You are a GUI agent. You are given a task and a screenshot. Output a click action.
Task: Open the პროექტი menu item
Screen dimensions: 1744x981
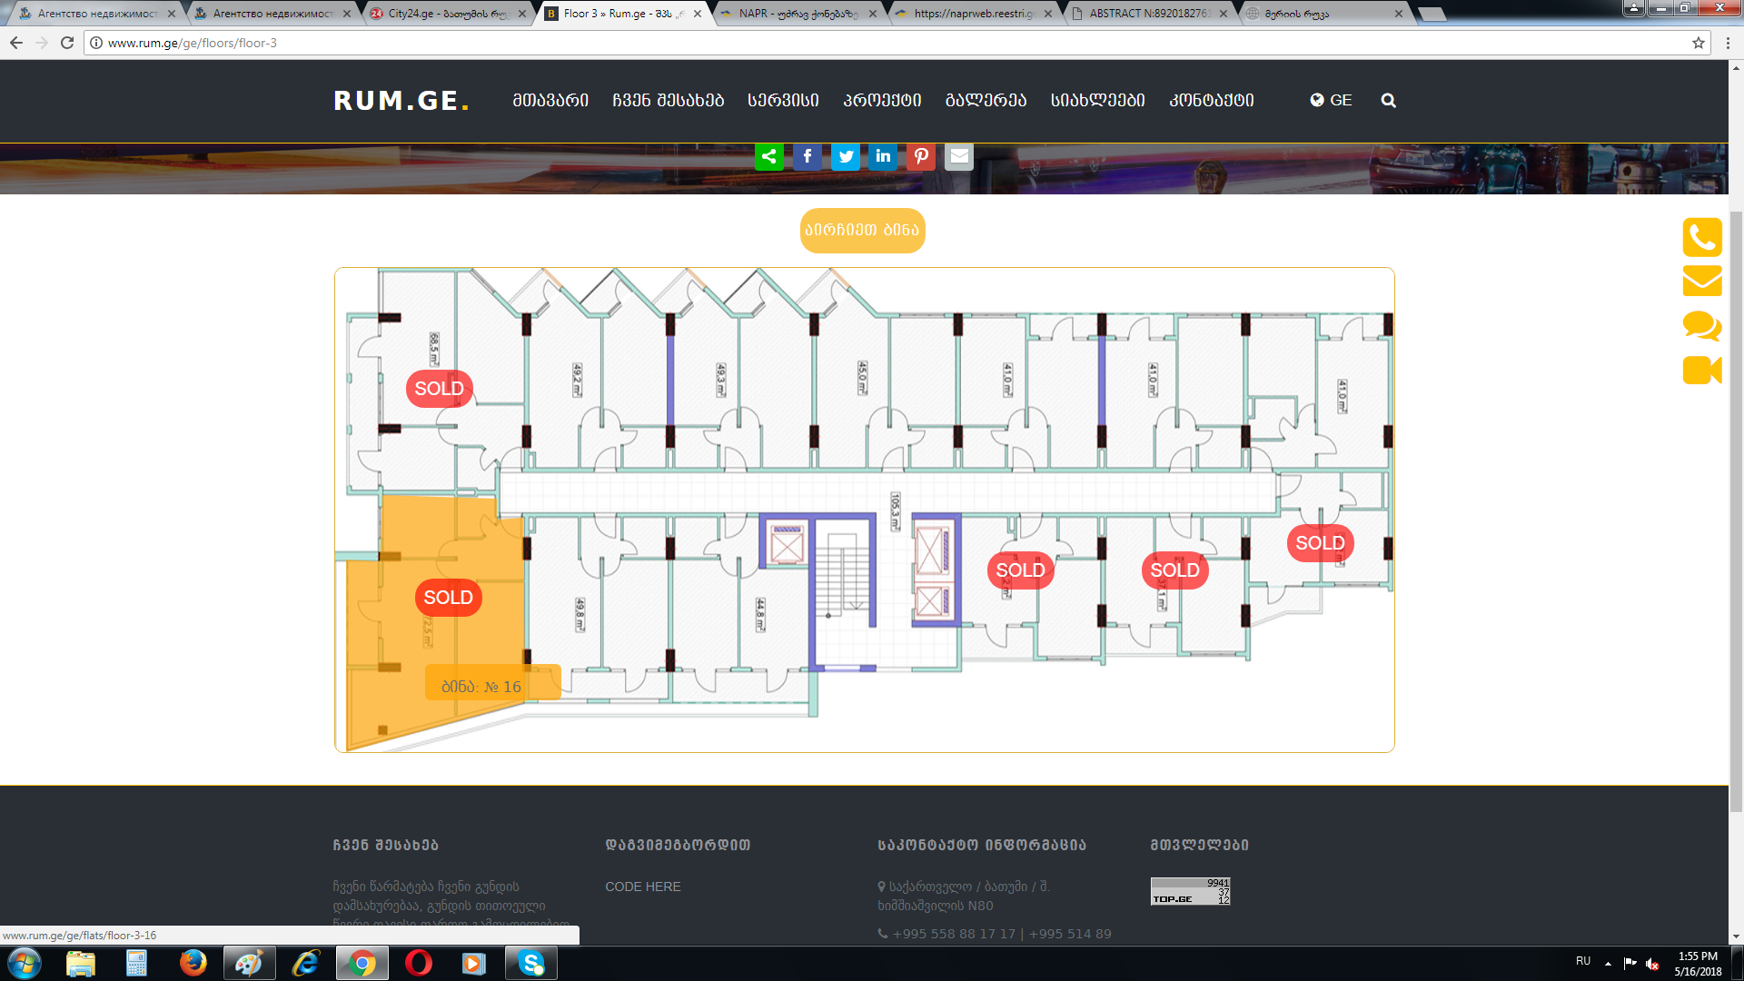pyautogui.click(x=882, y=100)
